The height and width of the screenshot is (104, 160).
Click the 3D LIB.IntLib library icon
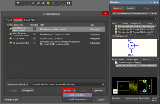(10, 39)
